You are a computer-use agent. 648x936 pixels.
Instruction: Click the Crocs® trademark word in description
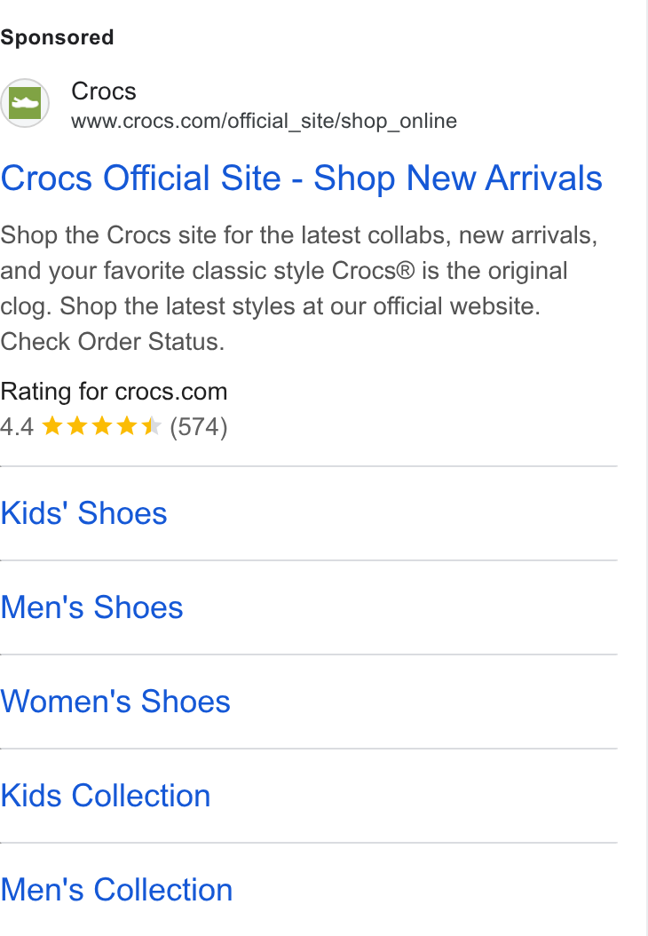pyautogui.click(x=374, y=271)
